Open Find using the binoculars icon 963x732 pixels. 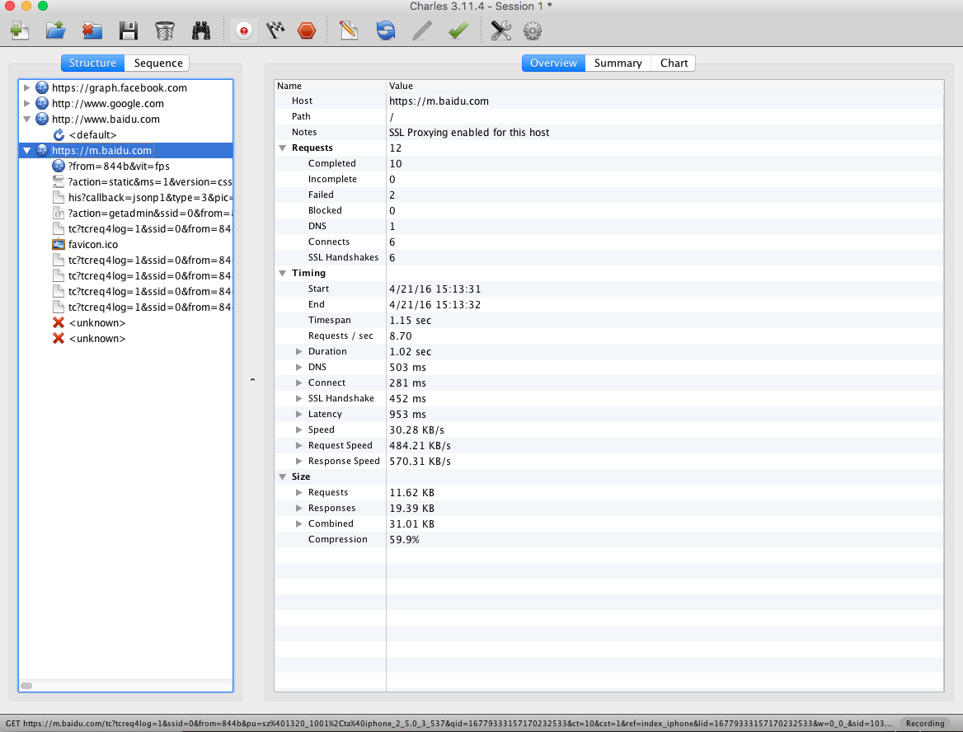201,30
